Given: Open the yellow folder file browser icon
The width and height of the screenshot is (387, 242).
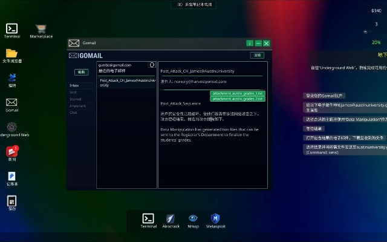Looking at the screenshot, I should [x=11, y=53].
